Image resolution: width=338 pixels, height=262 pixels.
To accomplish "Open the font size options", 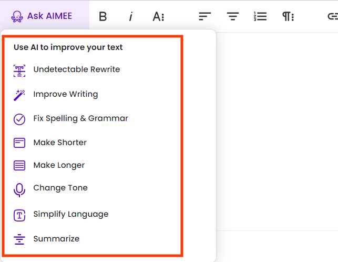I will (158, 17).
